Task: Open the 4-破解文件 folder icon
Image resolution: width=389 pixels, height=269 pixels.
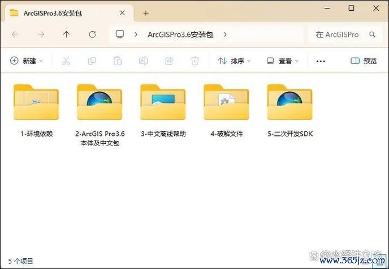Action: pyautogui.click(x=227, y=102)
